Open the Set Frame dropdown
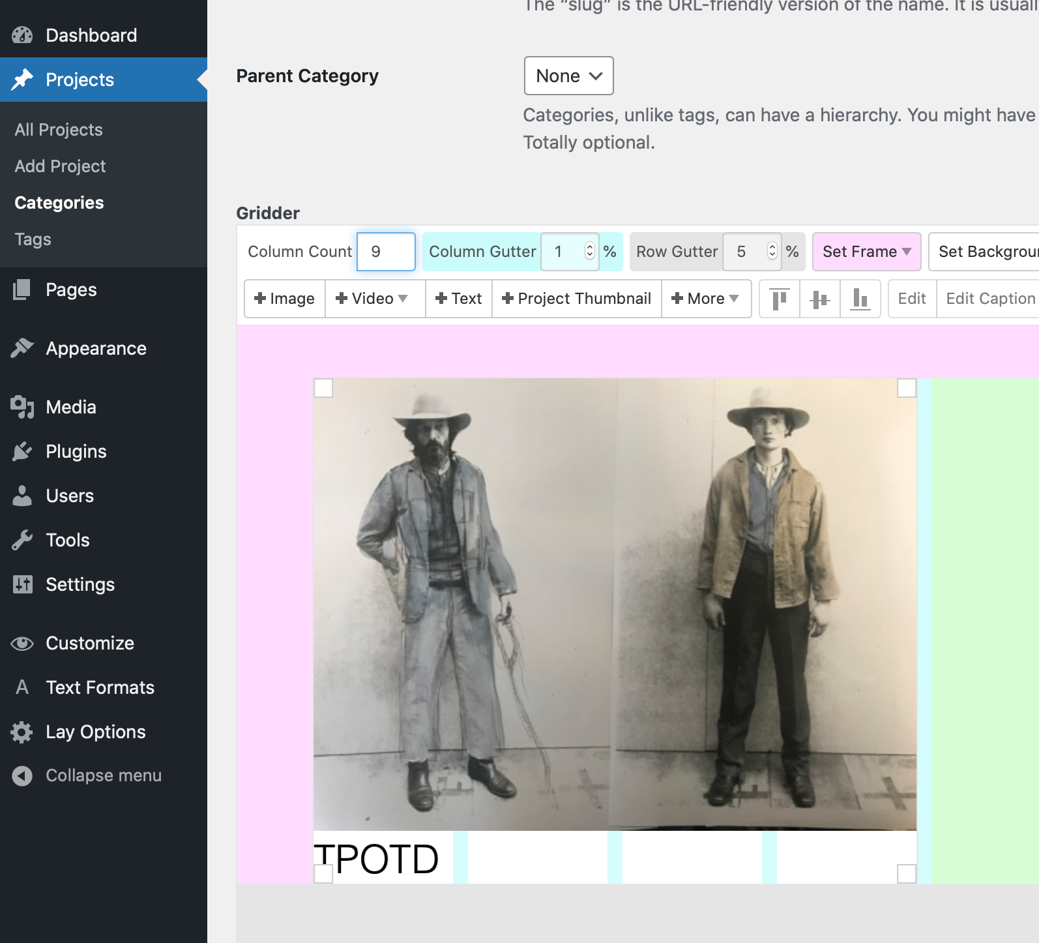 (866, 252)
